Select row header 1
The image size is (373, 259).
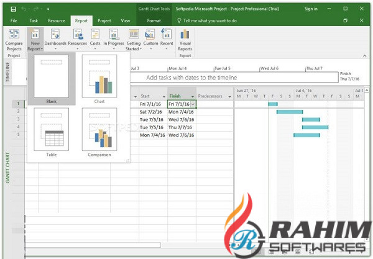pyautogui.click(x=18, y=104)
